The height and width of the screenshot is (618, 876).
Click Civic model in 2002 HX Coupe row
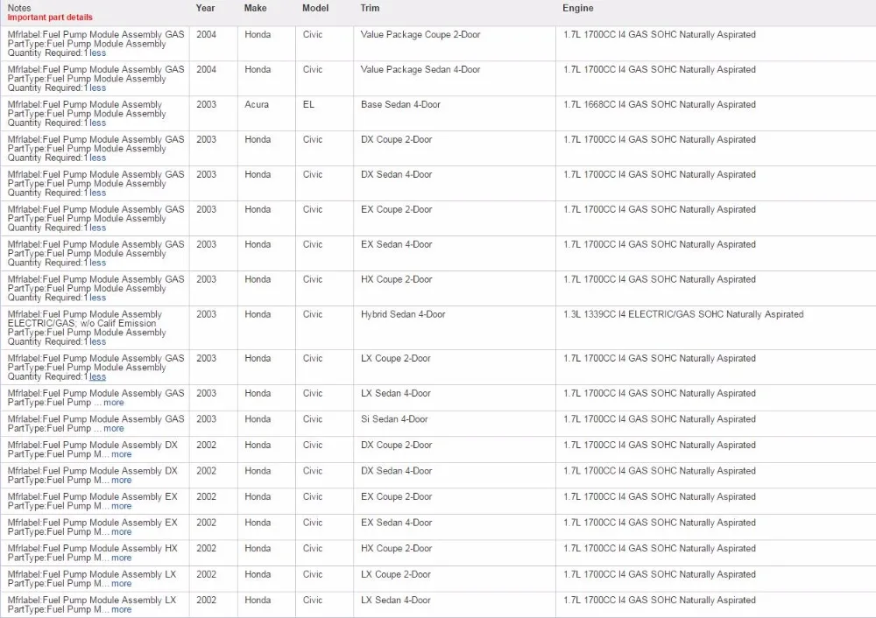[x=313, y=548]
